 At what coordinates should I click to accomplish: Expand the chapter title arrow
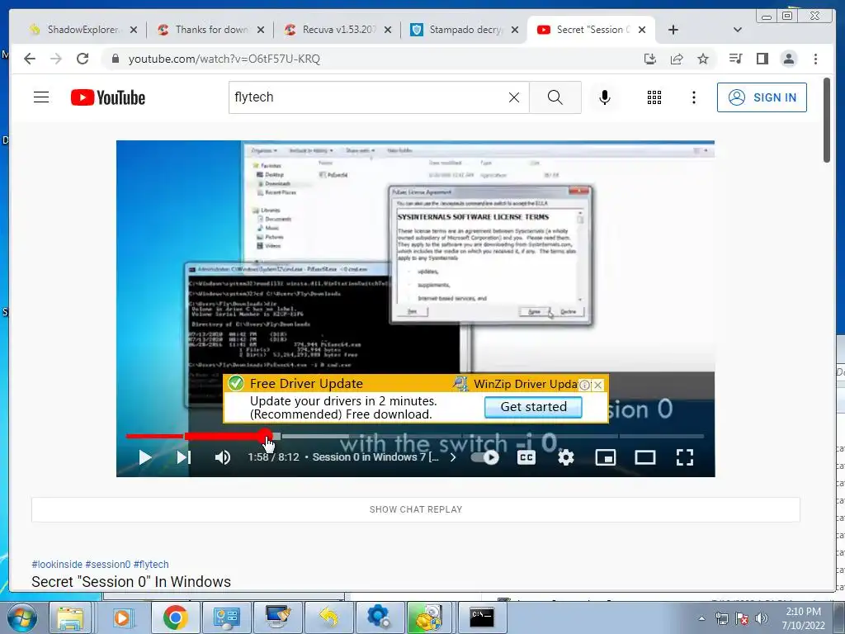coord(453,457)
